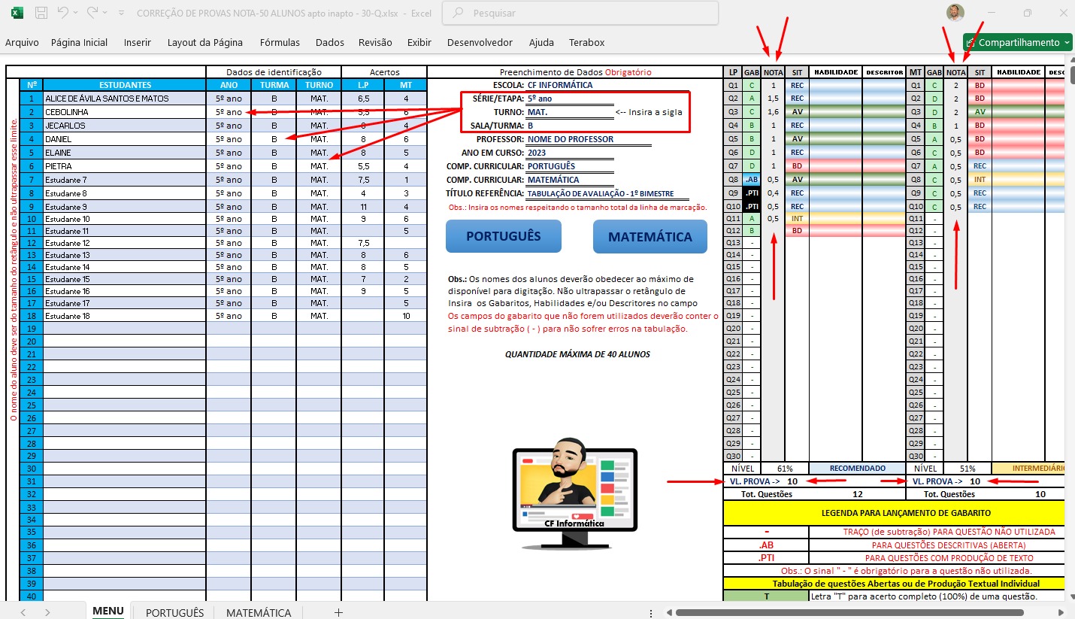Image resolution: width=1075 pixels, height=619 pixels.
Task: Select student name ALICE DE ÁVILA SANTOS E MATOS
Action: 125,99
